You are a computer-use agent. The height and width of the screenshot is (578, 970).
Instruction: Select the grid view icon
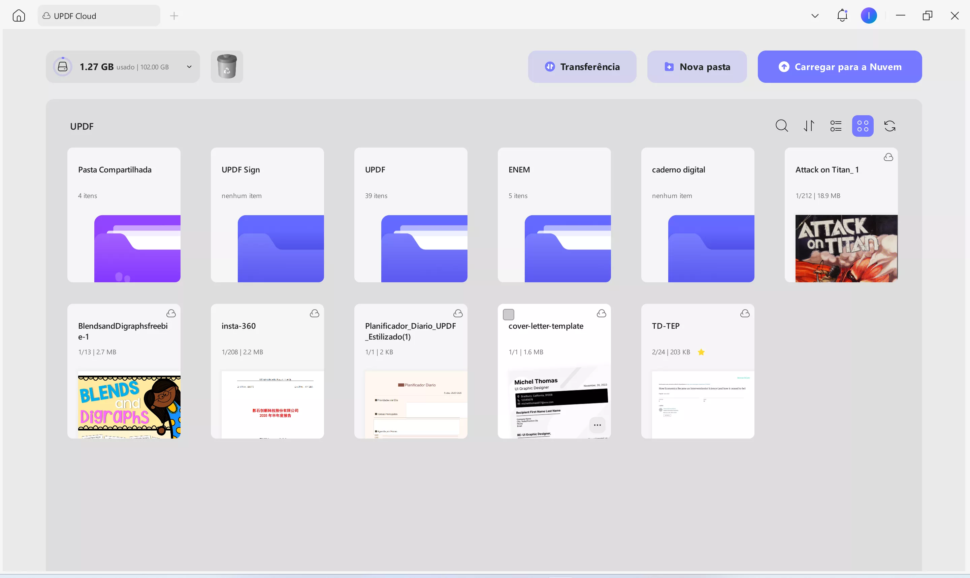pos(863,126)
